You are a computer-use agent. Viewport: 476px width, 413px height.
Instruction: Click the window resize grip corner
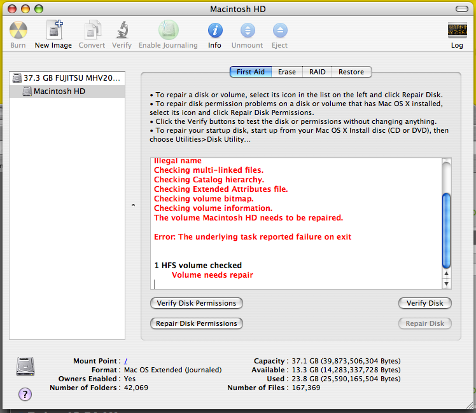(470, 405)
